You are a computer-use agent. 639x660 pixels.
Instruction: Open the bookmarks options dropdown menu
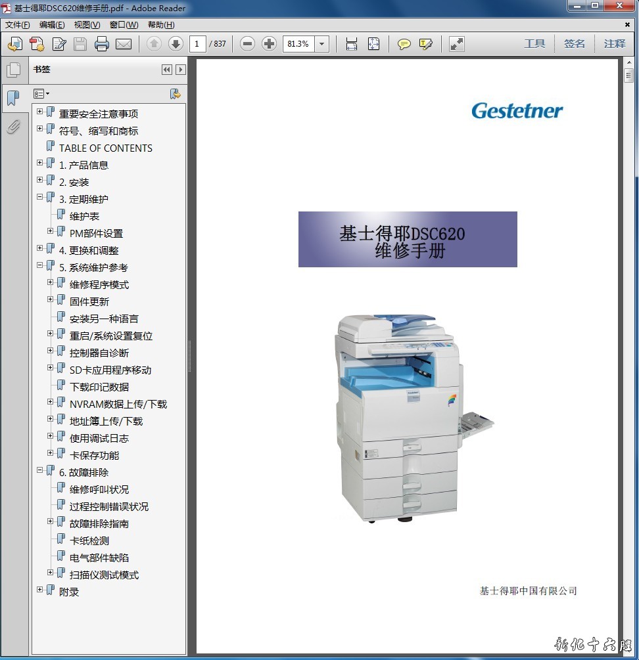41,94
